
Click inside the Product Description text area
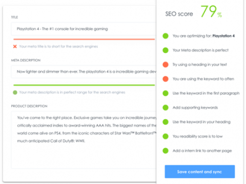click(x=84, y=140)
